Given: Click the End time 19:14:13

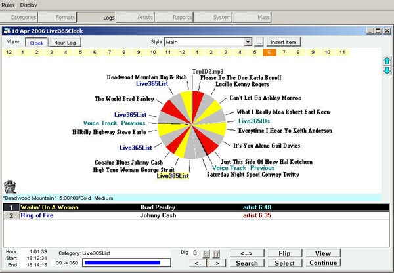Looking at the screenshot, I should 37,264.
